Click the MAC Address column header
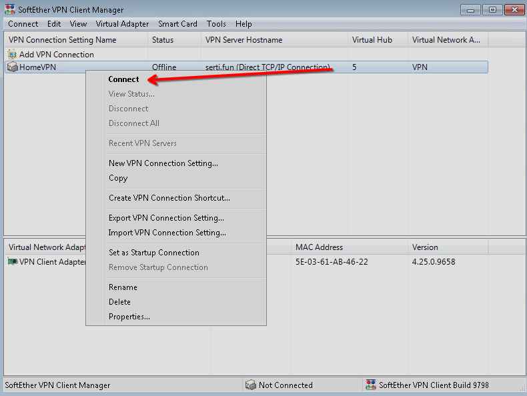527x396 pixels. pyautogui.click(x=319, y=247)
